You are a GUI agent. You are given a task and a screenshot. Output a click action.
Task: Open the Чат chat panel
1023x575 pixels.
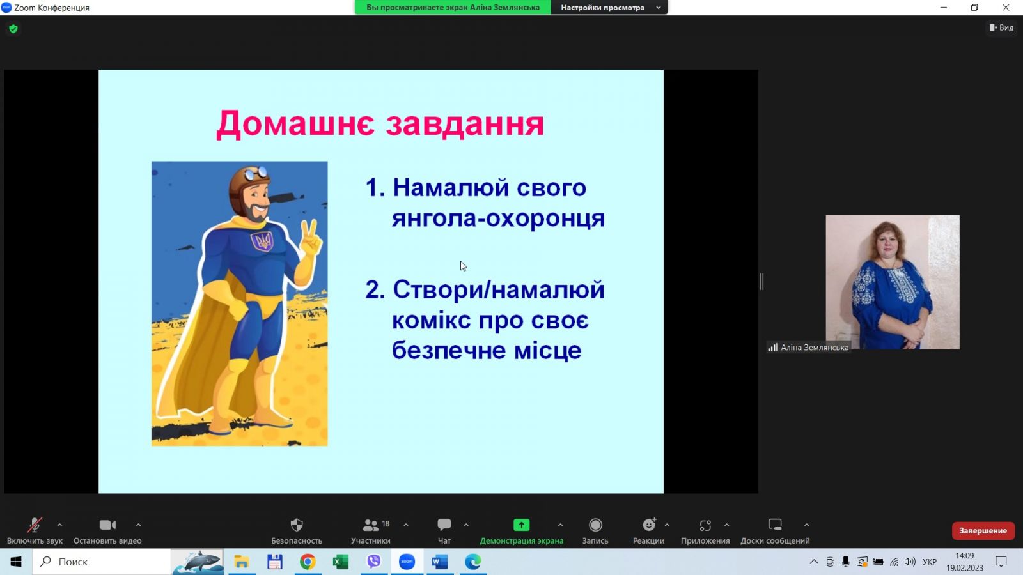tap(444, 531)
